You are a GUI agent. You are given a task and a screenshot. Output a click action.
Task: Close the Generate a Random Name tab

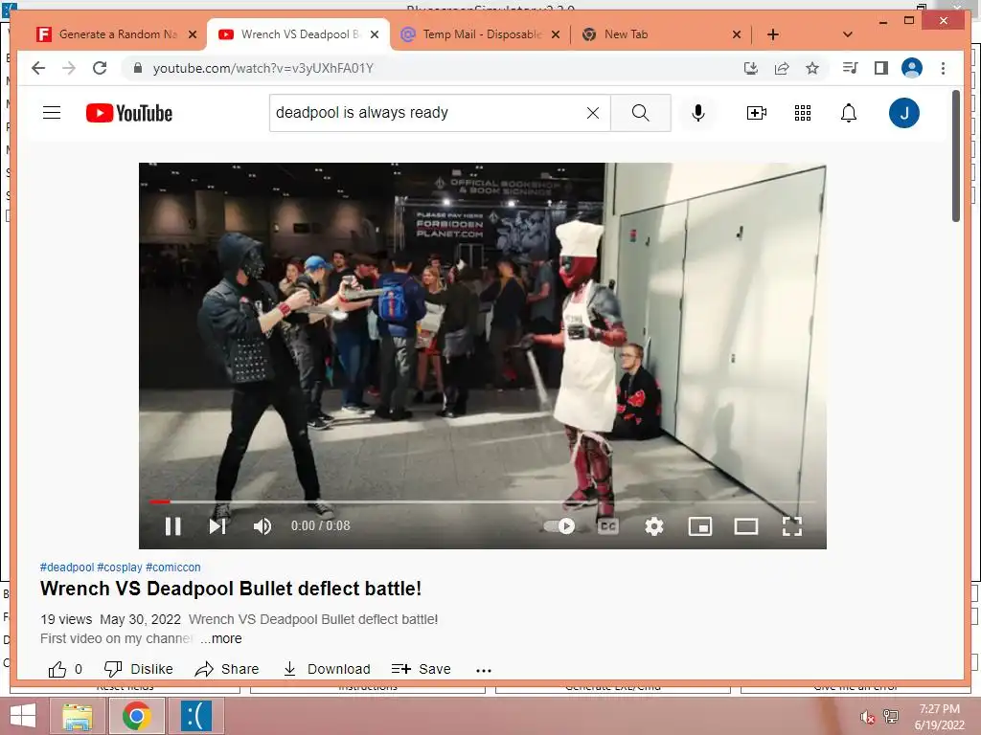click(193, 34)
